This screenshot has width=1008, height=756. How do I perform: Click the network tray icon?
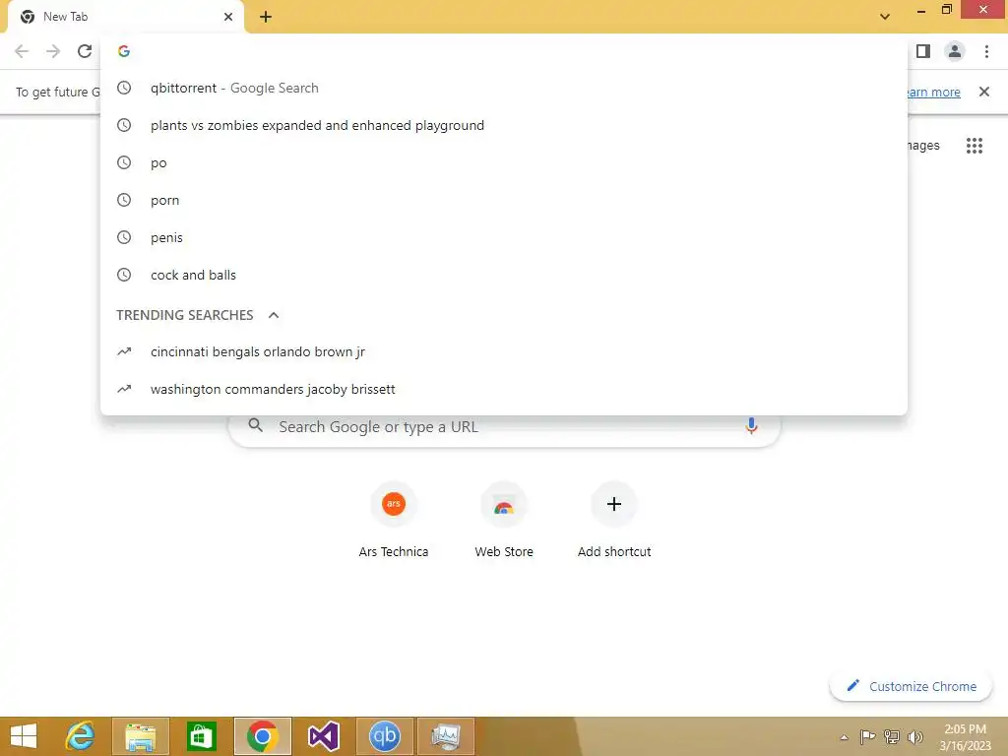[892, 736]
